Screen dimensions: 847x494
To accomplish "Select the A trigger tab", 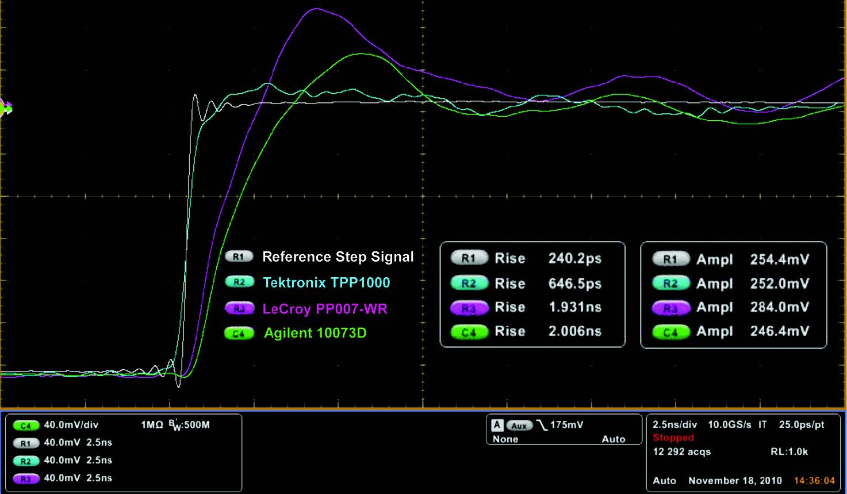I will click(x=496, y=425).
